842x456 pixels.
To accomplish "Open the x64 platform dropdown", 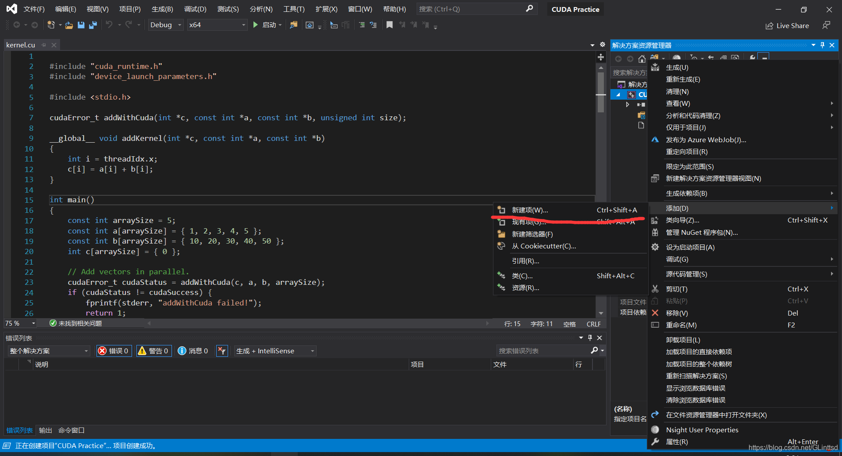I will click(217, 25).
